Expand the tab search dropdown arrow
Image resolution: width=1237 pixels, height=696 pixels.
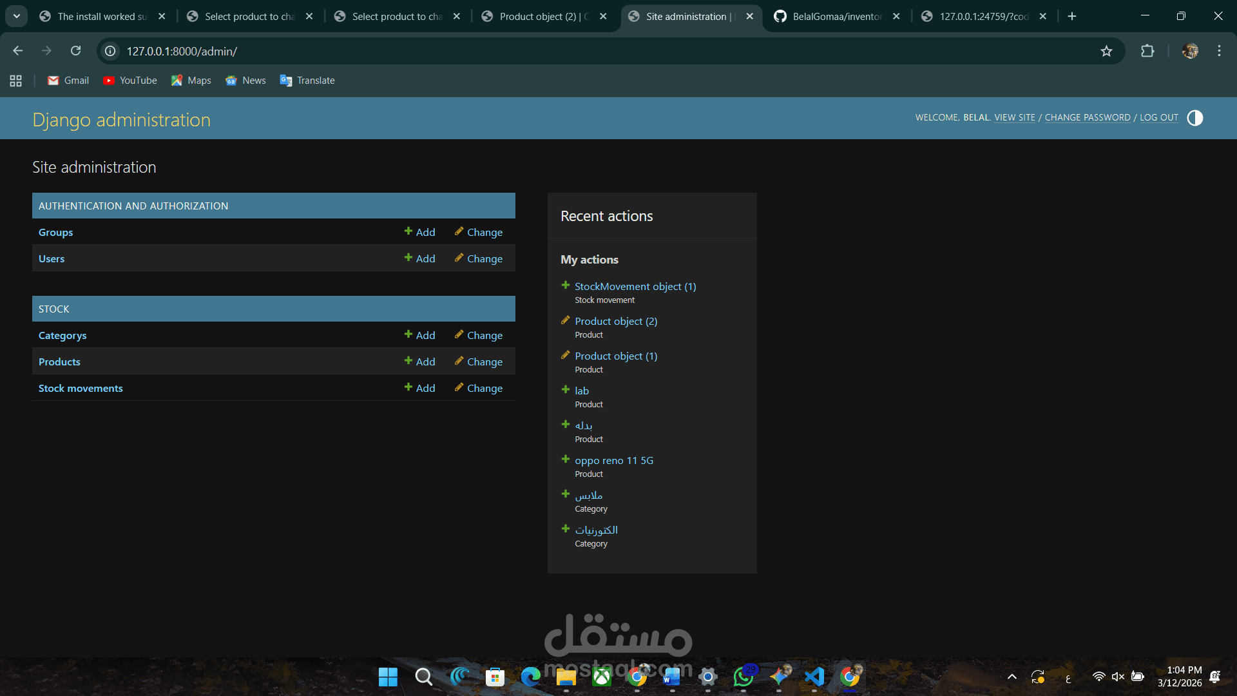tap(16, 16)
